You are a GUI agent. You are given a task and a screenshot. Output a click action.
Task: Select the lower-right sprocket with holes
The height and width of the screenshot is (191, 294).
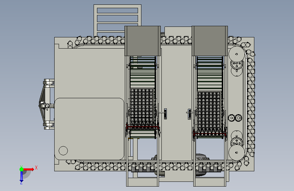pos(237,142)
